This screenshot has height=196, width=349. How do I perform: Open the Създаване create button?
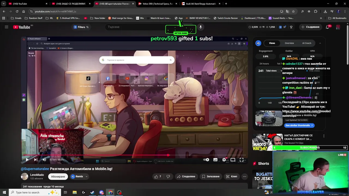310,27
